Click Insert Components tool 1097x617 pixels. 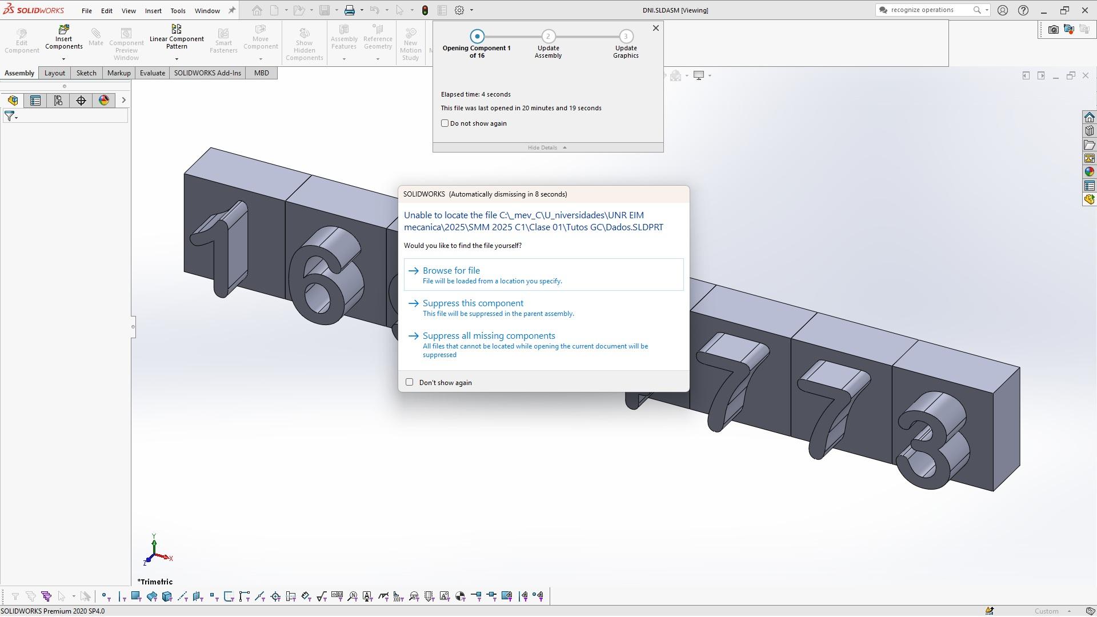click(64, 37)
